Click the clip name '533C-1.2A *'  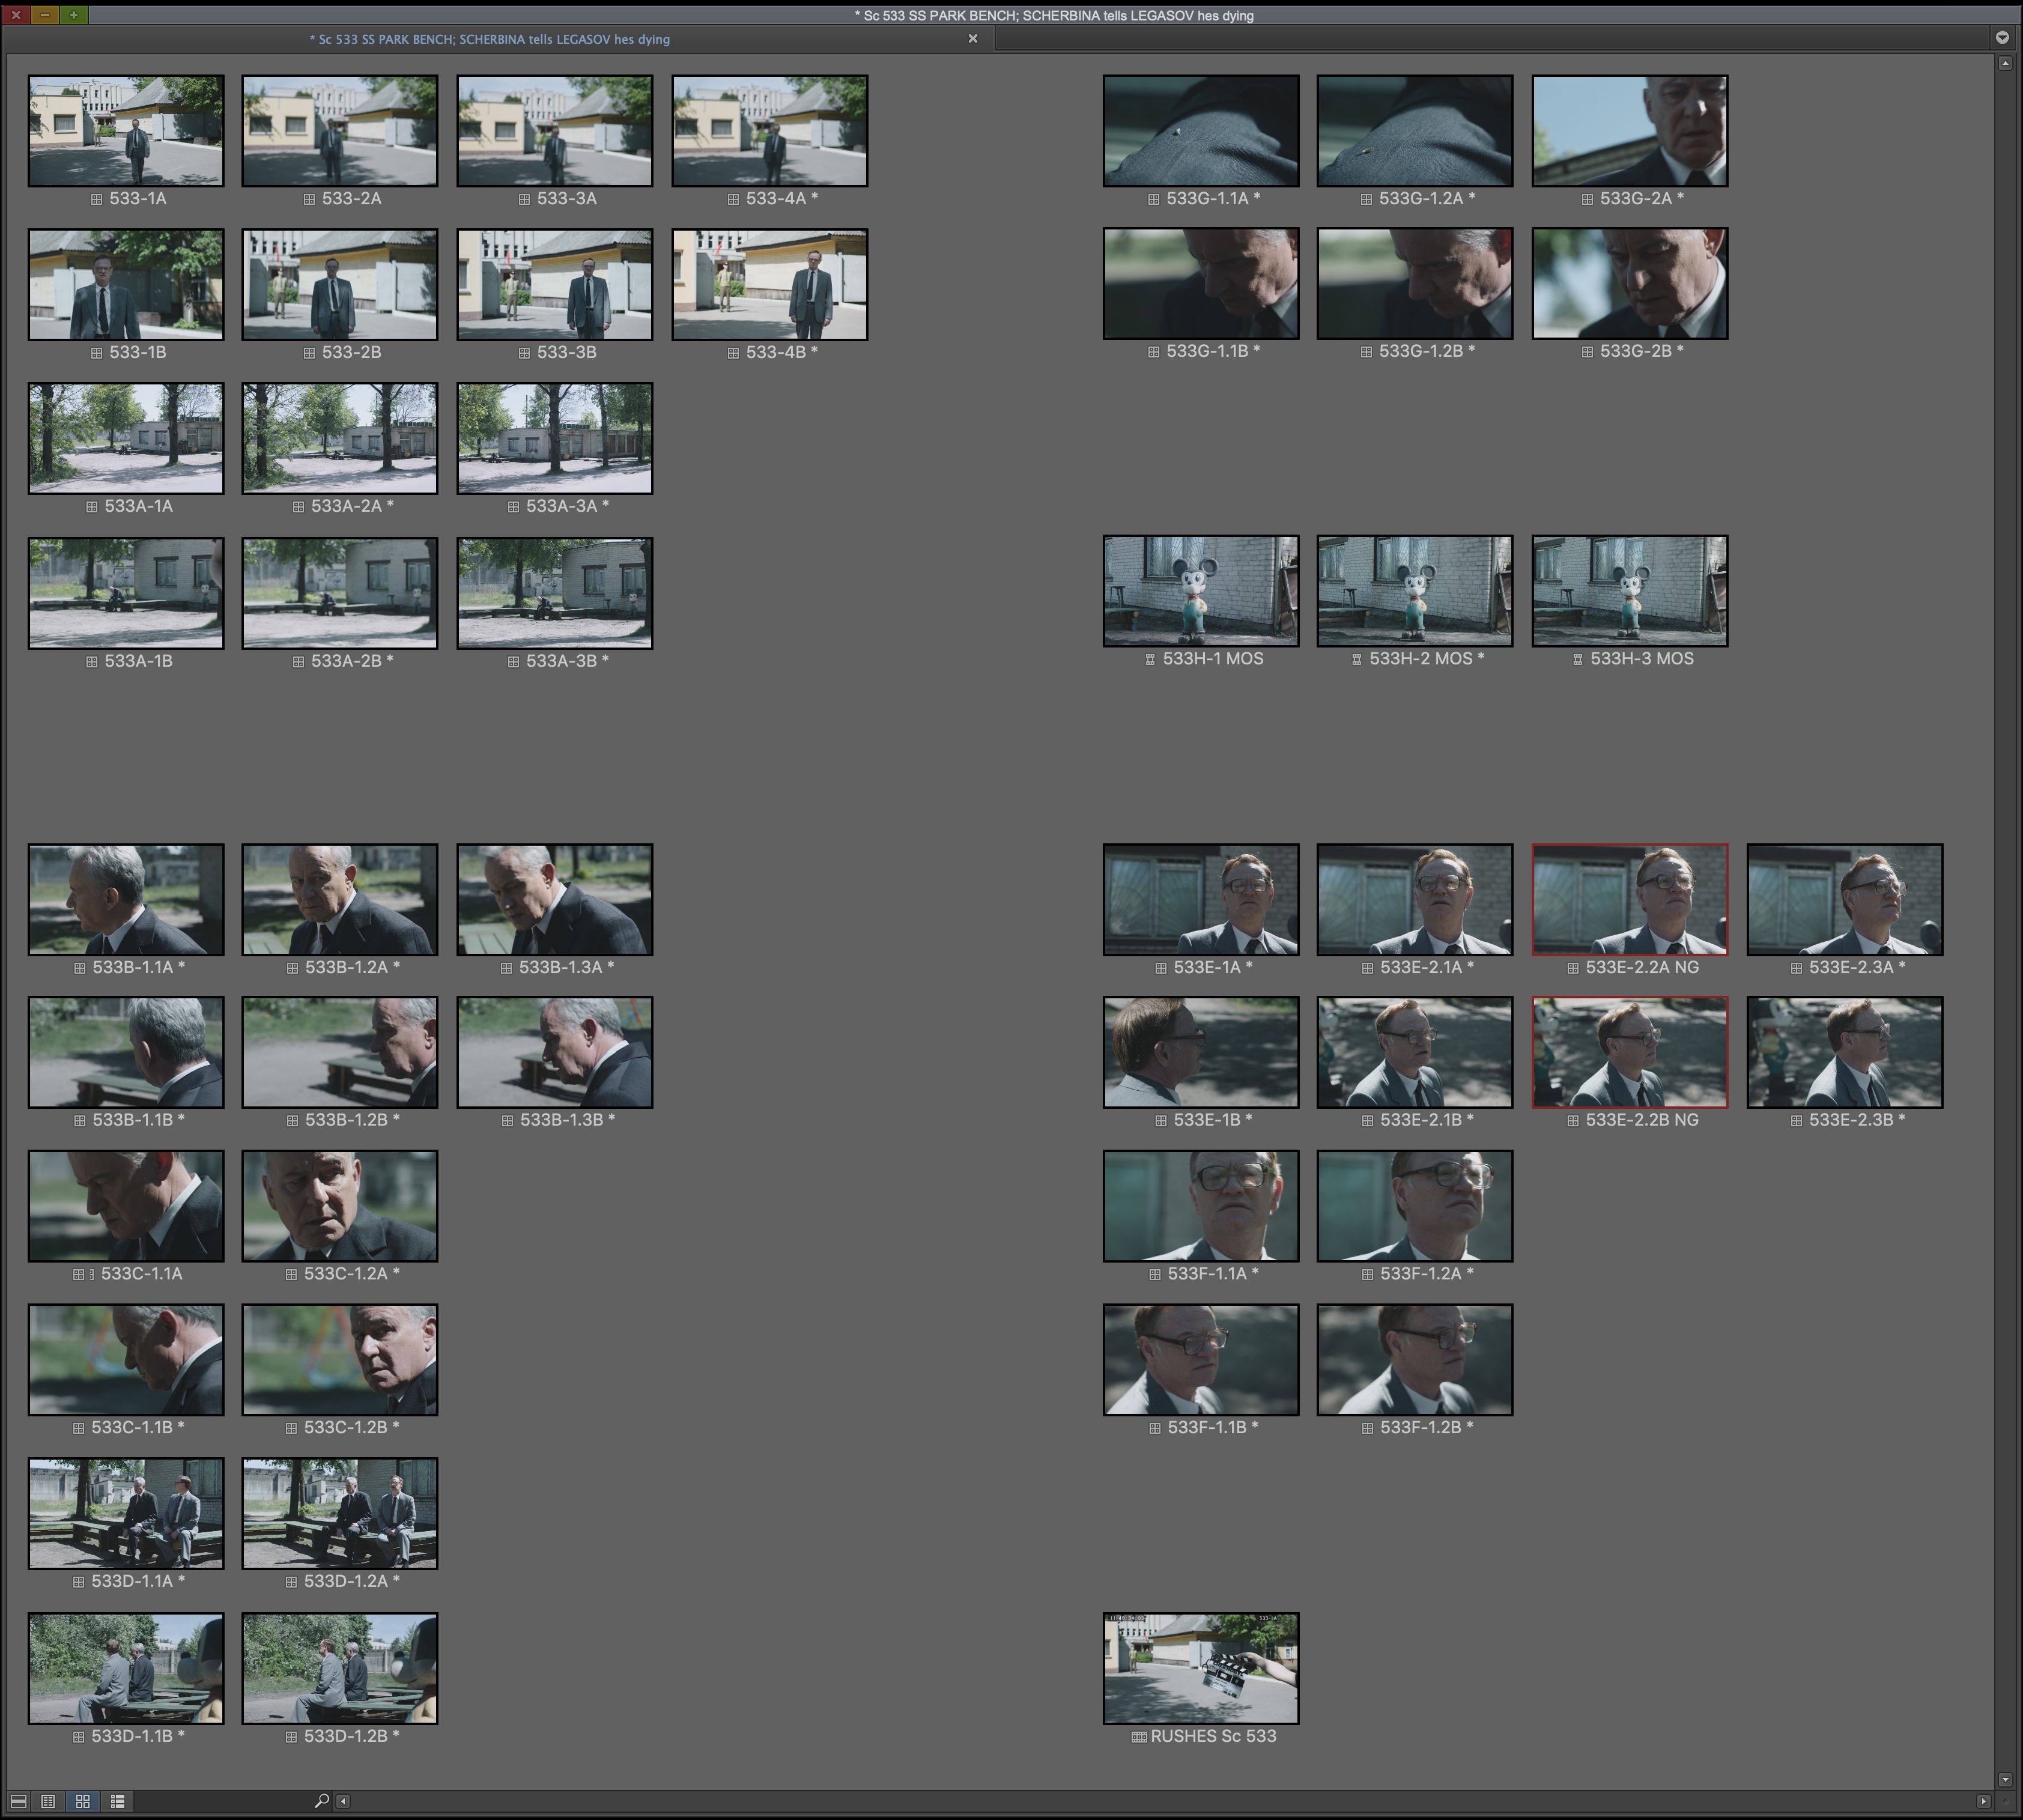[352, 1274]
